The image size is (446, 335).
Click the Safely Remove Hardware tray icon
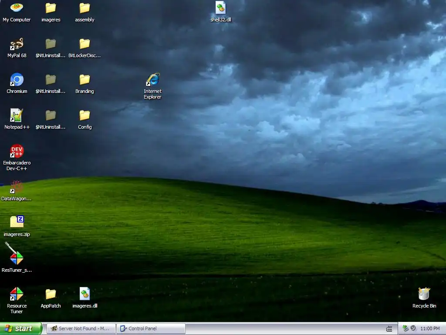405,328
